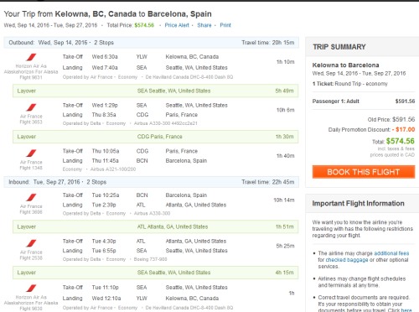The image size is (419, 312).
Task: Click the airline logo for Seattle-Kelowna return flight
Action: 31,289
